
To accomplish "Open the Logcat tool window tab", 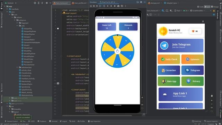I will point(63,121).
